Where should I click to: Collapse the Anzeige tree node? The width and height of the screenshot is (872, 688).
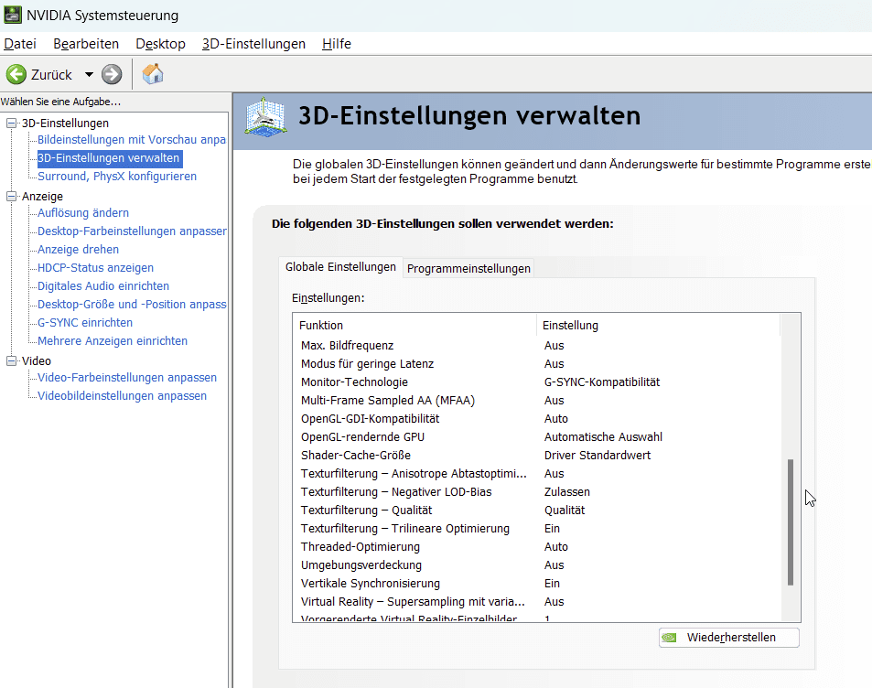tap(11, 197)
